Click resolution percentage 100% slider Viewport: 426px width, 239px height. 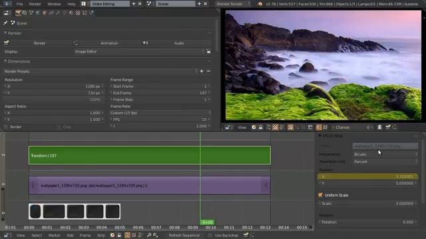click(54, 100)
